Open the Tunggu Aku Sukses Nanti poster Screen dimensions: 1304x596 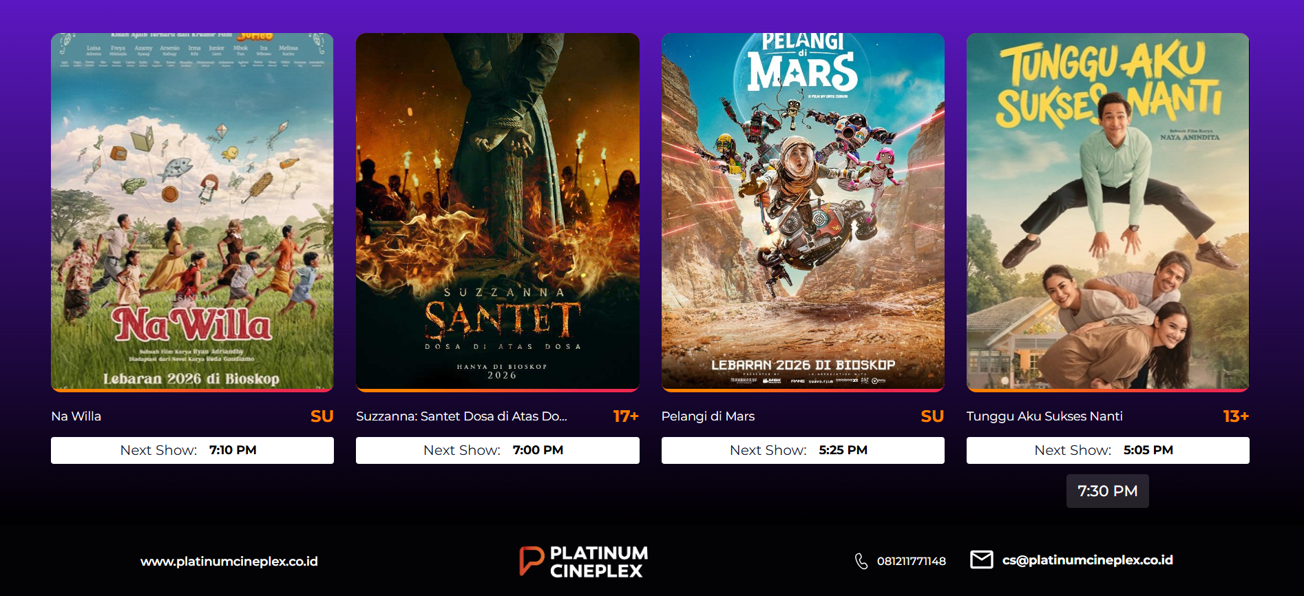click(1108, 212)
